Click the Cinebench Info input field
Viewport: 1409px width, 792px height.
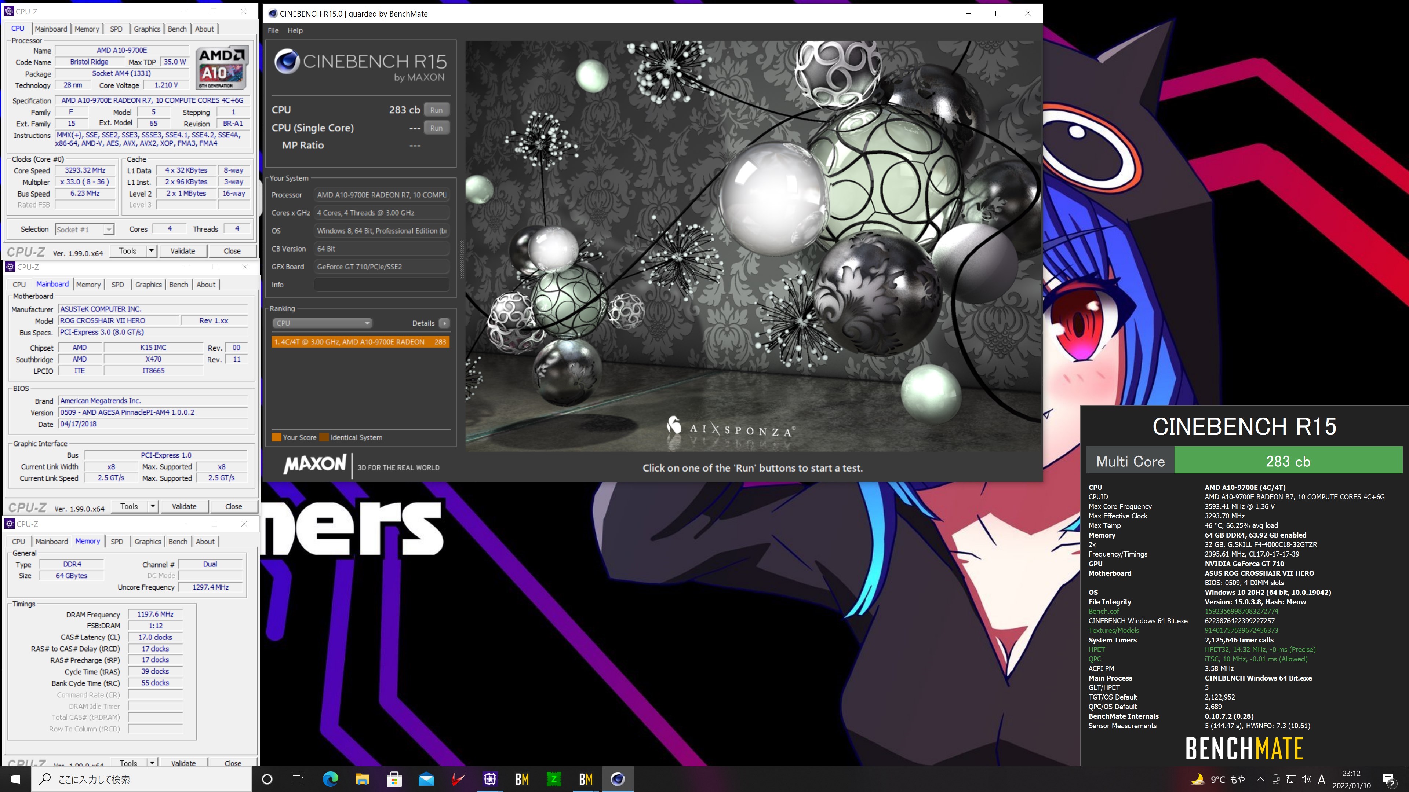pos(382,285)
